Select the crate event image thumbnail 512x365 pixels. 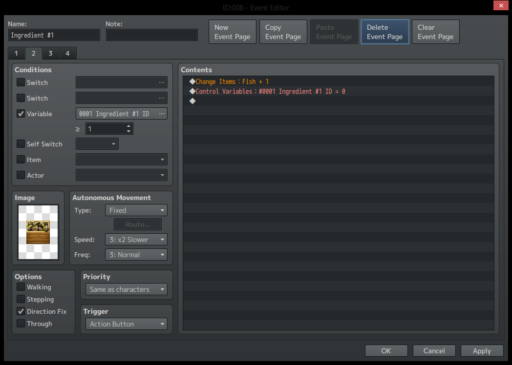coord(38,232)
